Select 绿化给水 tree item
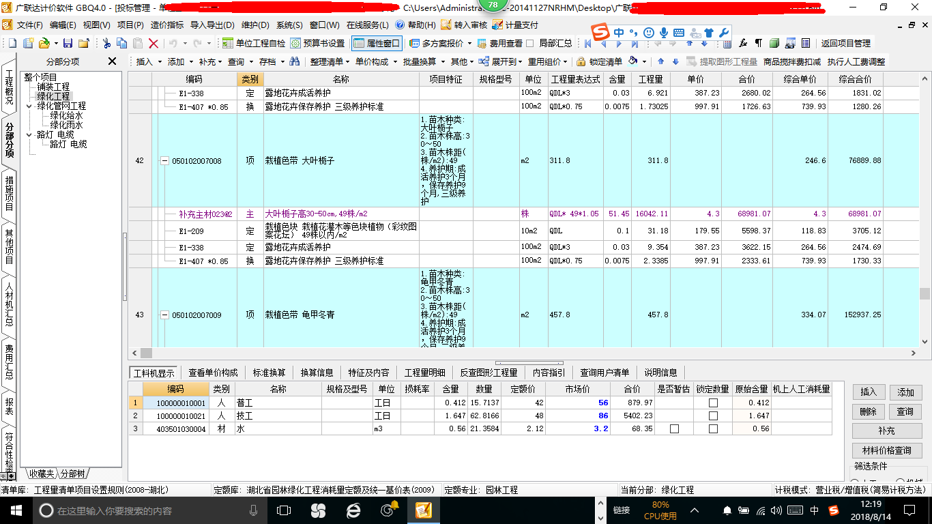The width and height of the screenshot is (932, 524). 66,116
